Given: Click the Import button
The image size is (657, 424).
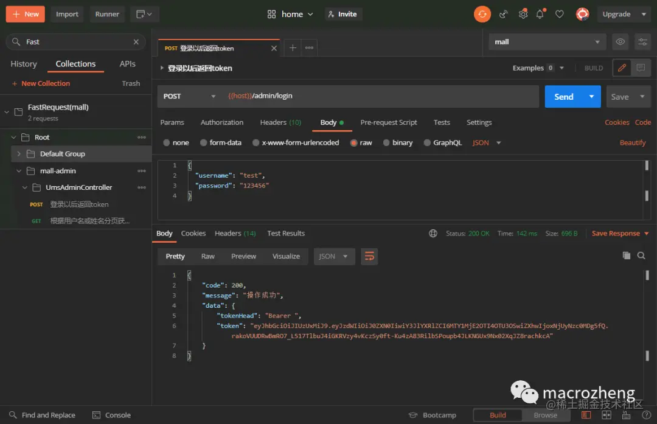Looking at the screenshot, I should [67, 14].
